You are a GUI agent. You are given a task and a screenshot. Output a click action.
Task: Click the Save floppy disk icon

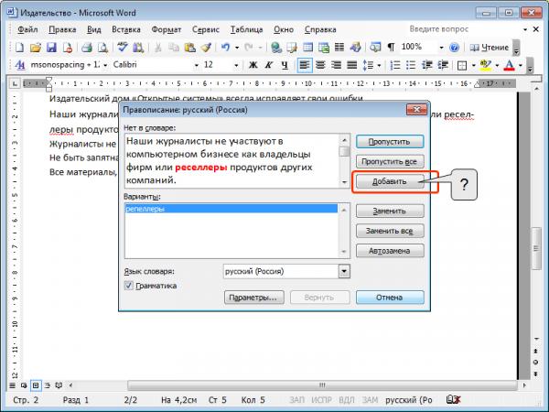(x=51, y=48)
